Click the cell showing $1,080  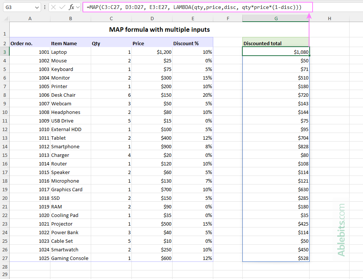pos(276,52)
